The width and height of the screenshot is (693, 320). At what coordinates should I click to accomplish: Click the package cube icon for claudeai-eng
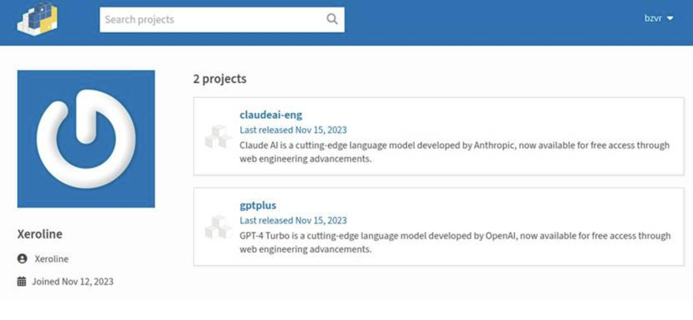pos(218,137)
